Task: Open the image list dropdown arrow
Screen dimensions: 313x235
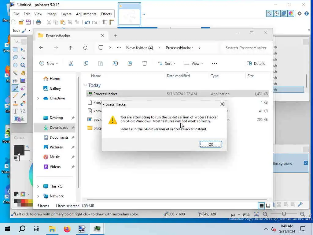Action: coord(144,14)
